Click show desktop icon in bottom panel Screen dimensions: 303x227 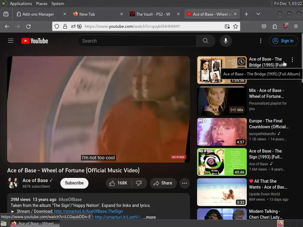coord(4,224)
